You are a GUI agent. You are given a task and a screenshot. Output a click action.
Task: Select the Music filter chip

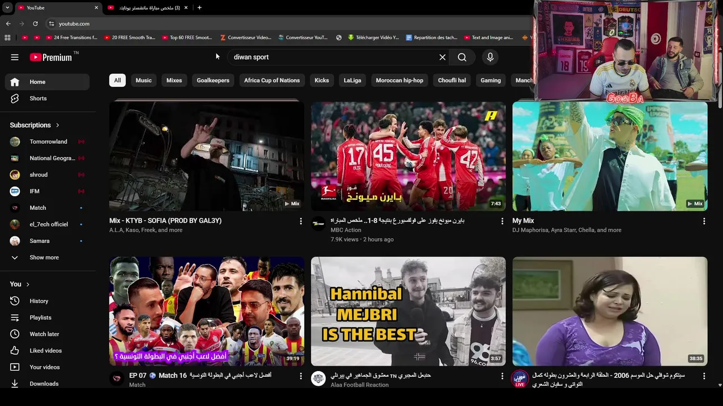coord(143,80)
